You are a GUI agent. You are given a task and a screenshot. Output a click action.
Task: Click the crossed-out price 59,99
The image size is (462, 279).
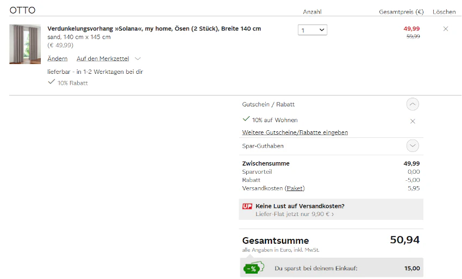click(413, 36)
